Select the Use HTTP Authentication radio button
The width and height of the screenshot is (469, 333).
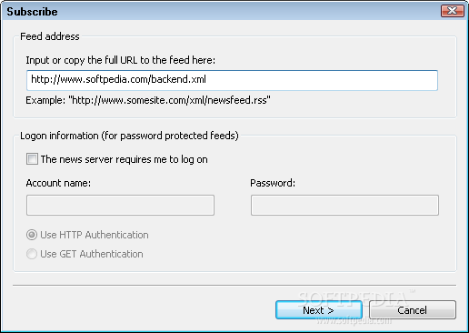coord(32,235)
